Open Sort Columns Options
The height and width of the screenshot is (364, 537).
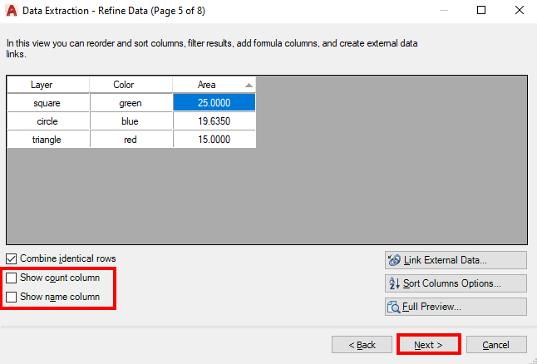coord(456,283)
